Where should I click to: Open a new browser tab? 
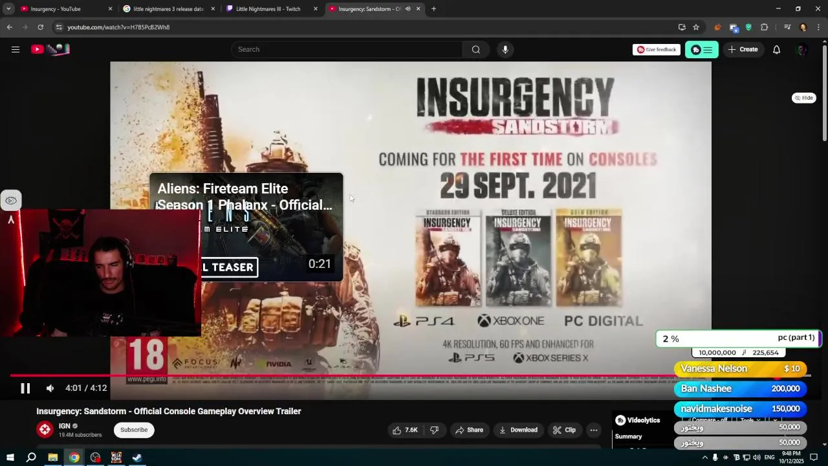pyautogui.click(x=433, y=9)
